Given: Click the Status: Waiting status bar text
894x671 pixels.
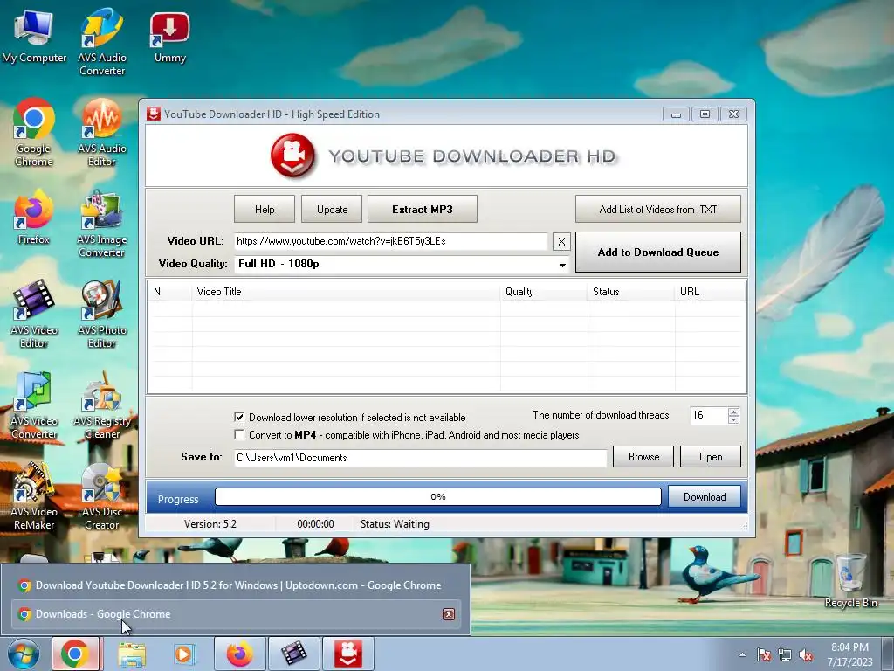Looking at the screenshot, I should 395,524.
